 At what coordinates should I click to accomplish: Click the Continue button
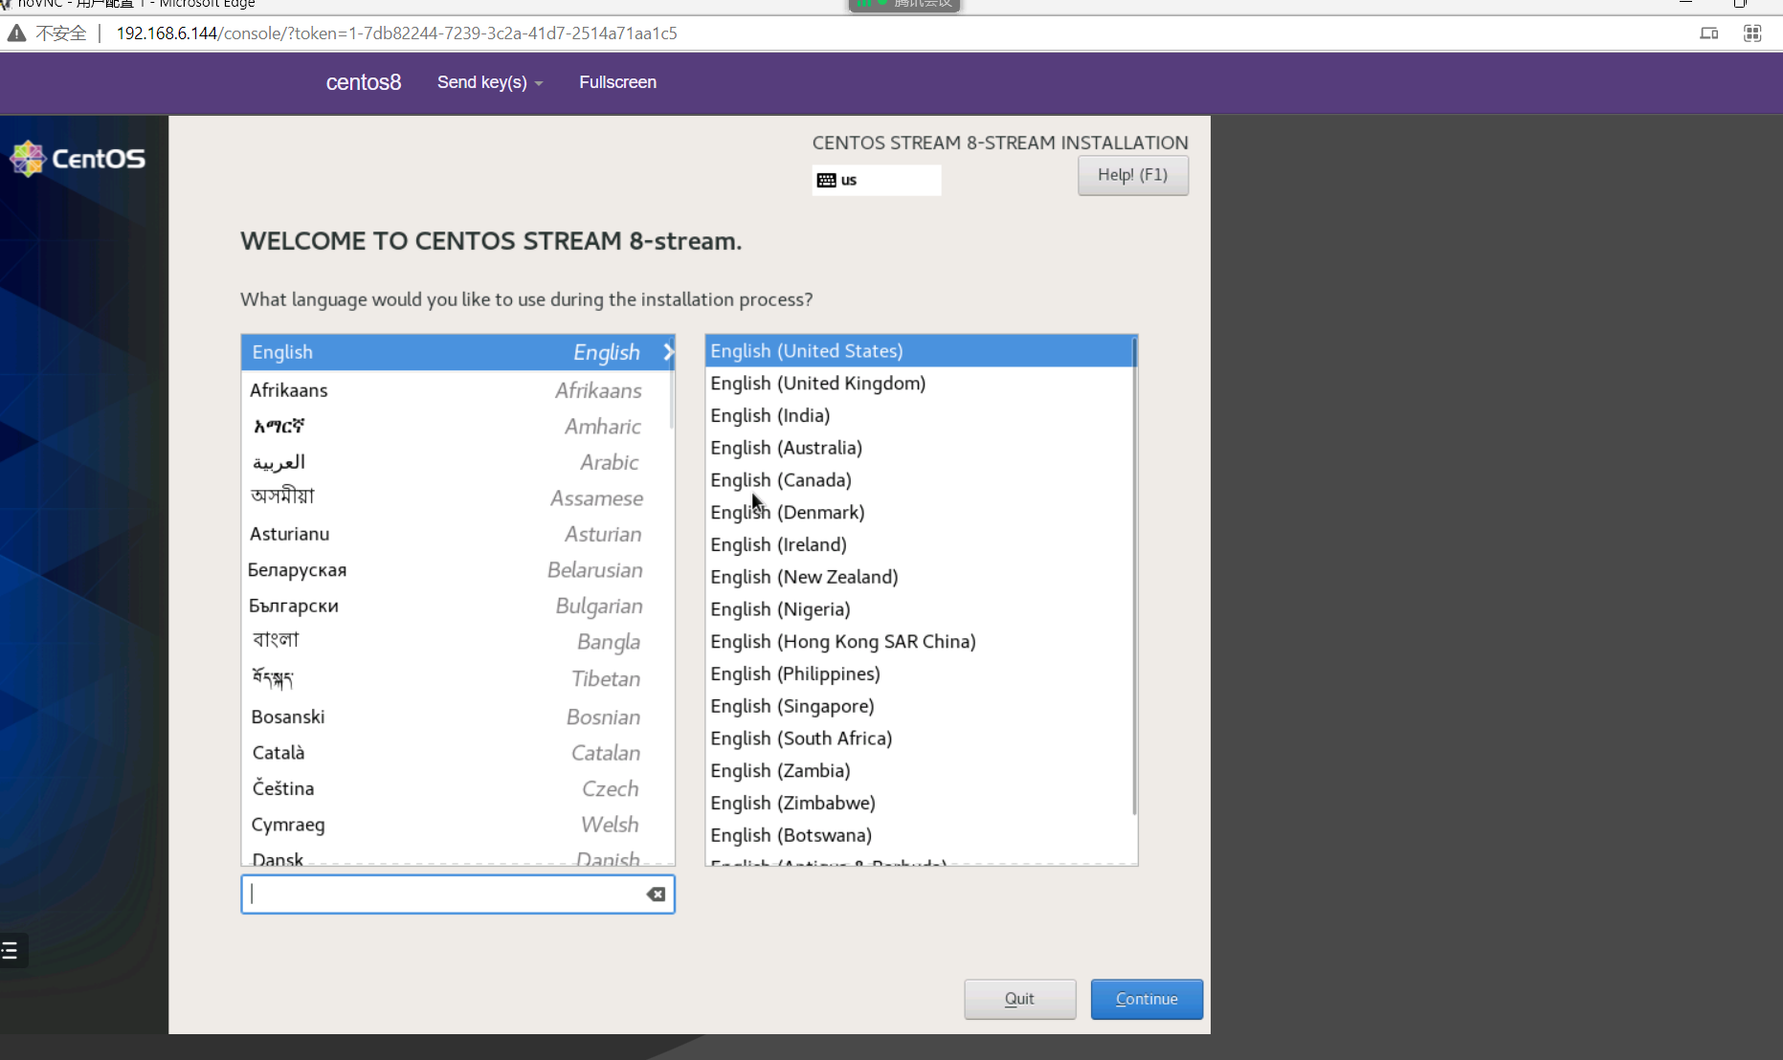pyautogui.click(x=1147, y=999)
